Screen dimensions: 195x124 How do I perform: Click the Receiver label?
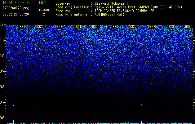pyautogui.click(x=63, y=11)
